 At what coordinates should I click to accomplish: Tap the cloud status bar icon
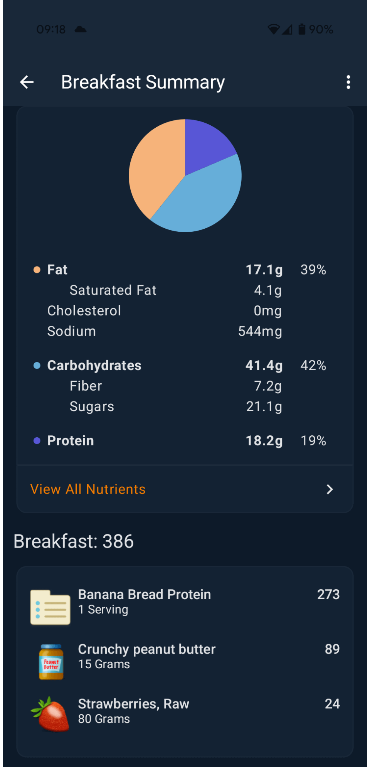(81, 29)
